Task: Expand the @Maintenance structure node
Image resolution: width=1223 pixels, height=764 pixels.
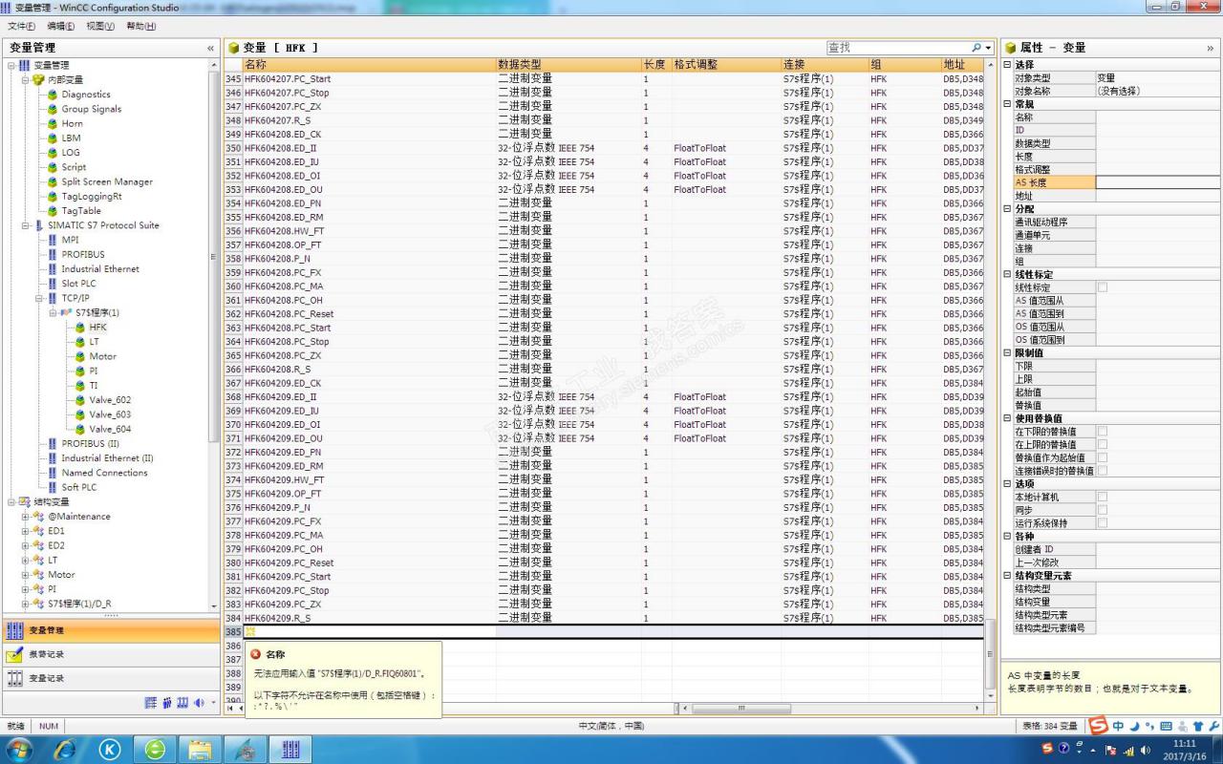Action: (26, 517)
